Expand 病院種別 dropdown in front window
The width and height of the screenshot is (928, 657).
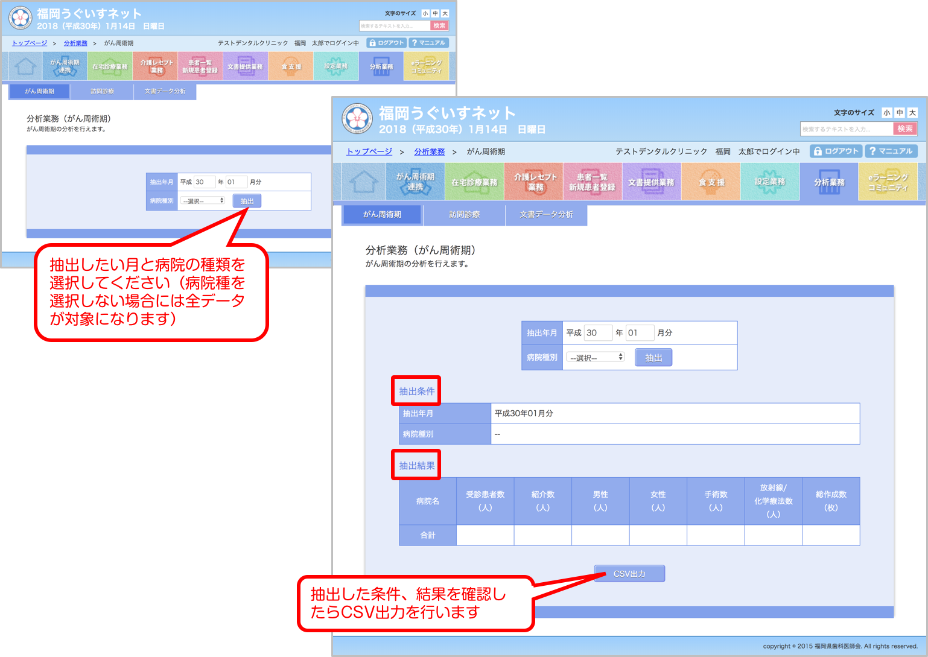596,357
